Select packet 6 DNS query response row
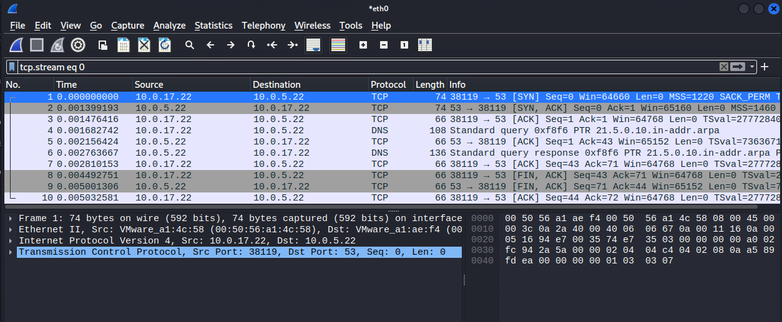This screenshot has height=322, width=782. tap(393, 153)
